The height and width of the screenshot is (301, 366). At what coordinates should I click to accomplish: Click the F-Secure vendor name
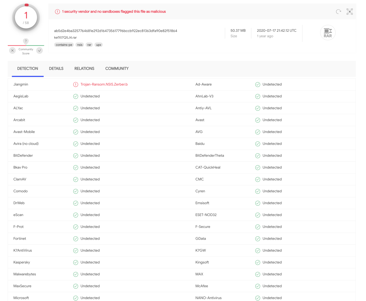click(x=203, y=227)
